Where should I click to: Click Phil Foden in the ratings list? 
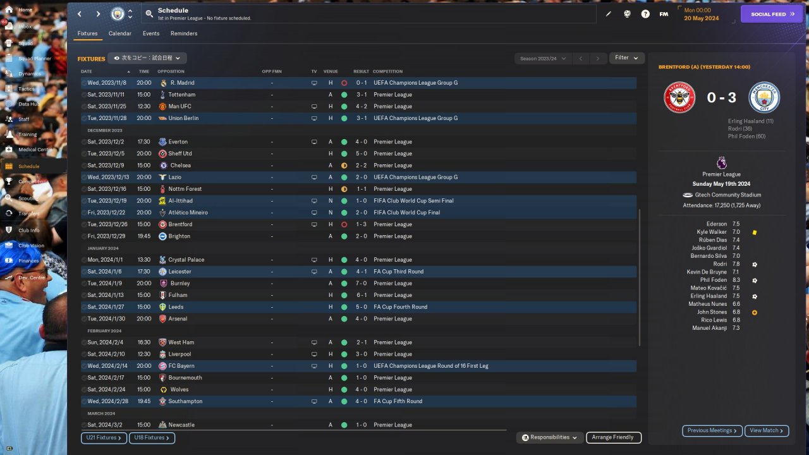714,280
